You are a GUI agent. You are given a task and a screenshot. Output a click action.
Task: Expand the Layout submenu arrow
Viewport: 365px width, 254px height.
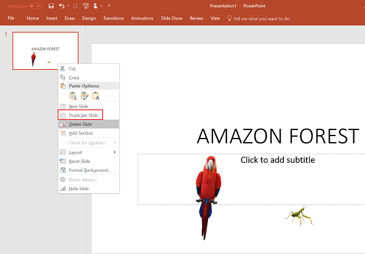coord(115,152)
